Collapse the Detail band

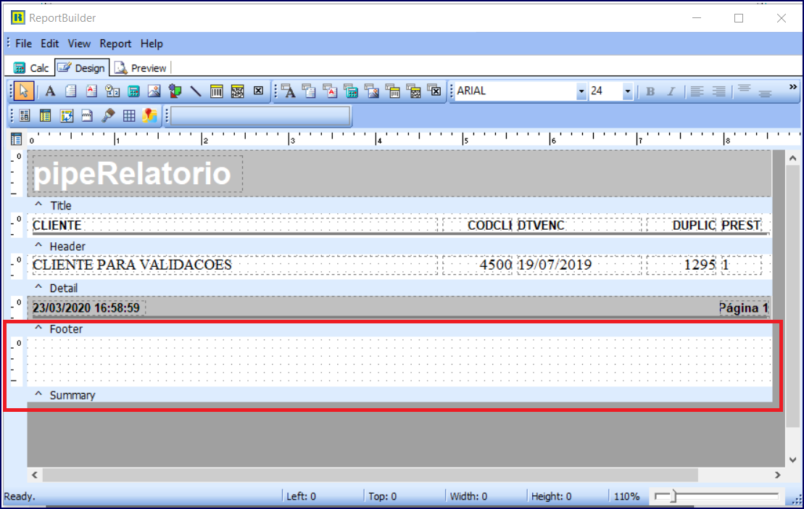(x=38, y=288)
